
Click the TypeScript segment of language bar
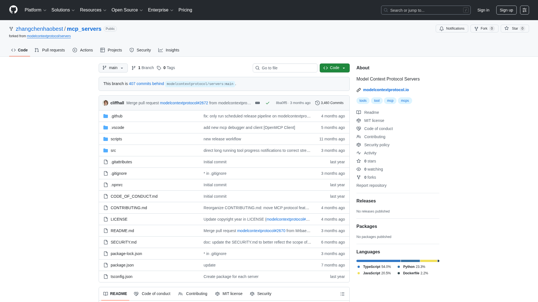[378, 261]
